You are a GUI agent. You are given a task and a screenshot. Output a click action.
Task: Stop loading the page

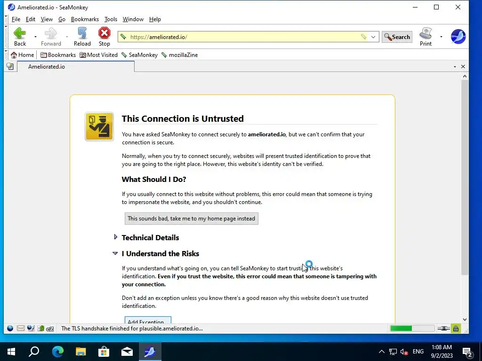(104, 37)
